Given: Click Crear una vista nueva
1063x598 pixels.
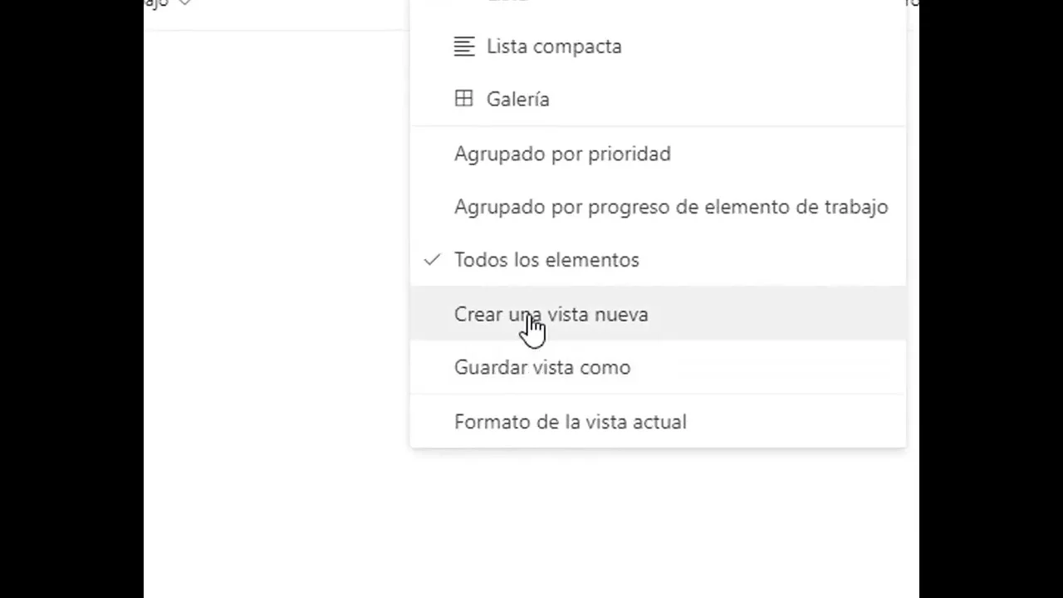Looking at the screenshot, I should point(551,315).
